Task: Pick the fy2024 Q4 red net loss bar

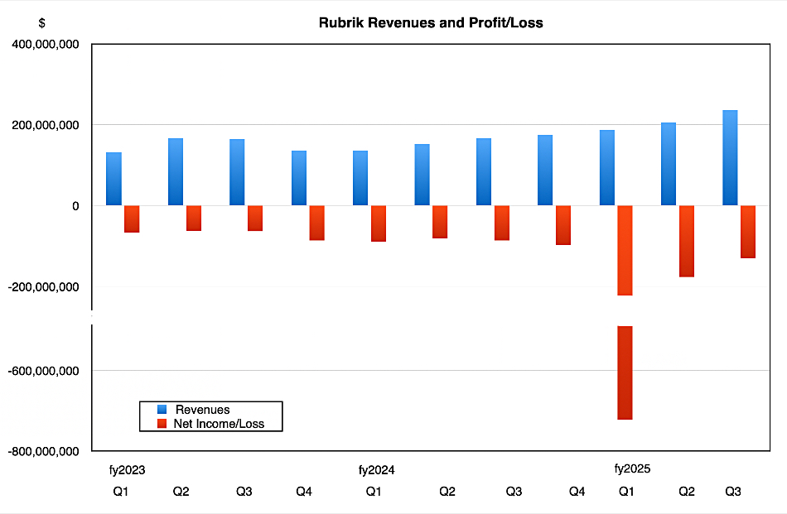Action: (563, 225)
